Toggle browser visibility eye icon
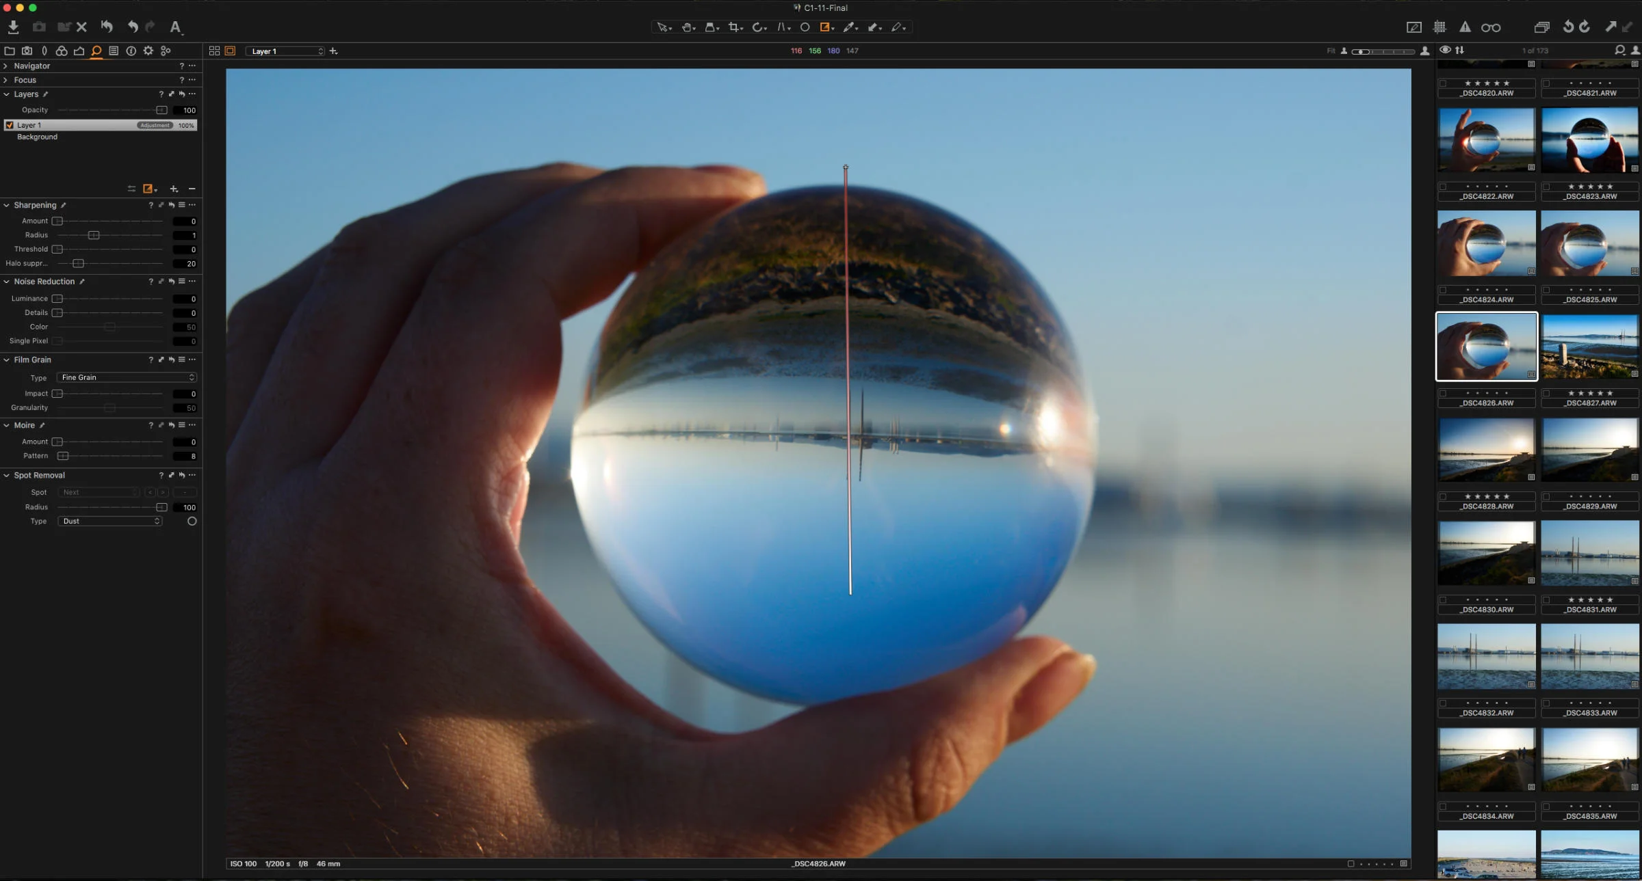The width and height of the screenshot is (1642, 881). point(1445,50)
